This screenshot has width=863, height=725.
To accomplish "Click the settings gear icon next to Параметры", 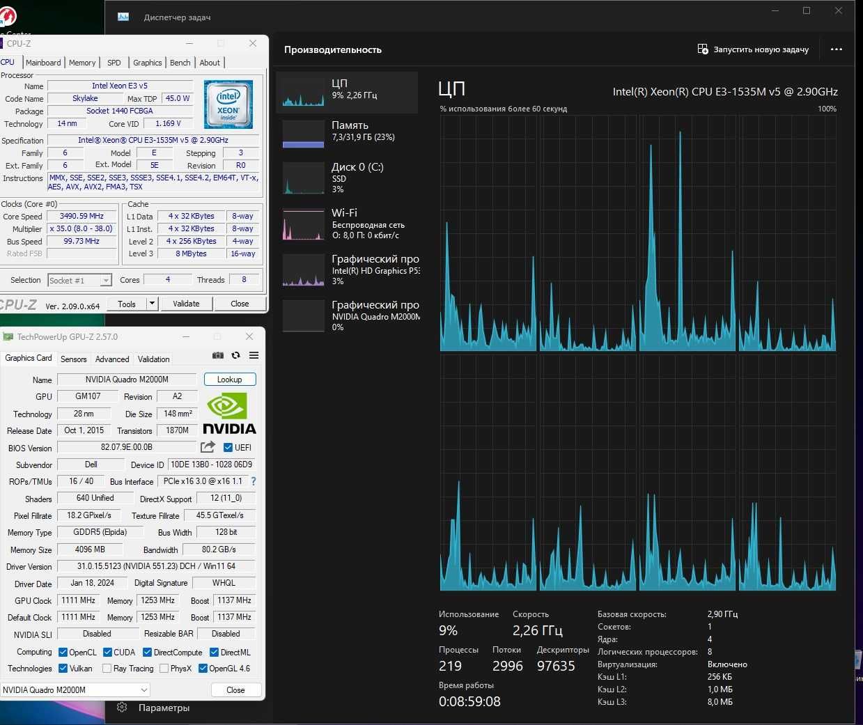I will tap(122, 708).
